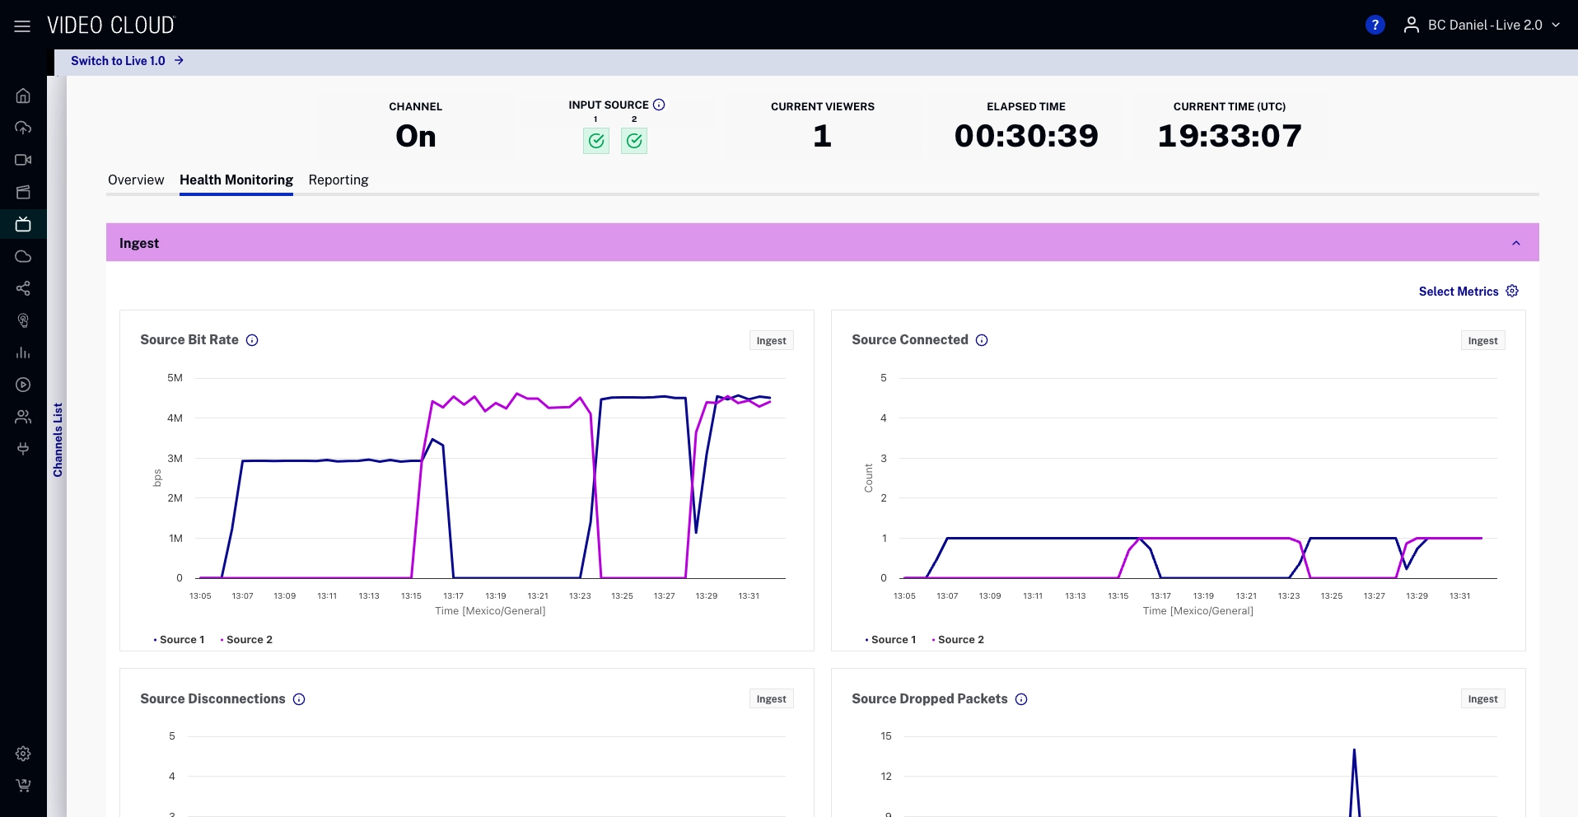Image resolution: width=1578 pixels, height=817 pixels.
Task: Toggle Source 2 legend in Source Bit Rate
Action: (x=248, y=640)
